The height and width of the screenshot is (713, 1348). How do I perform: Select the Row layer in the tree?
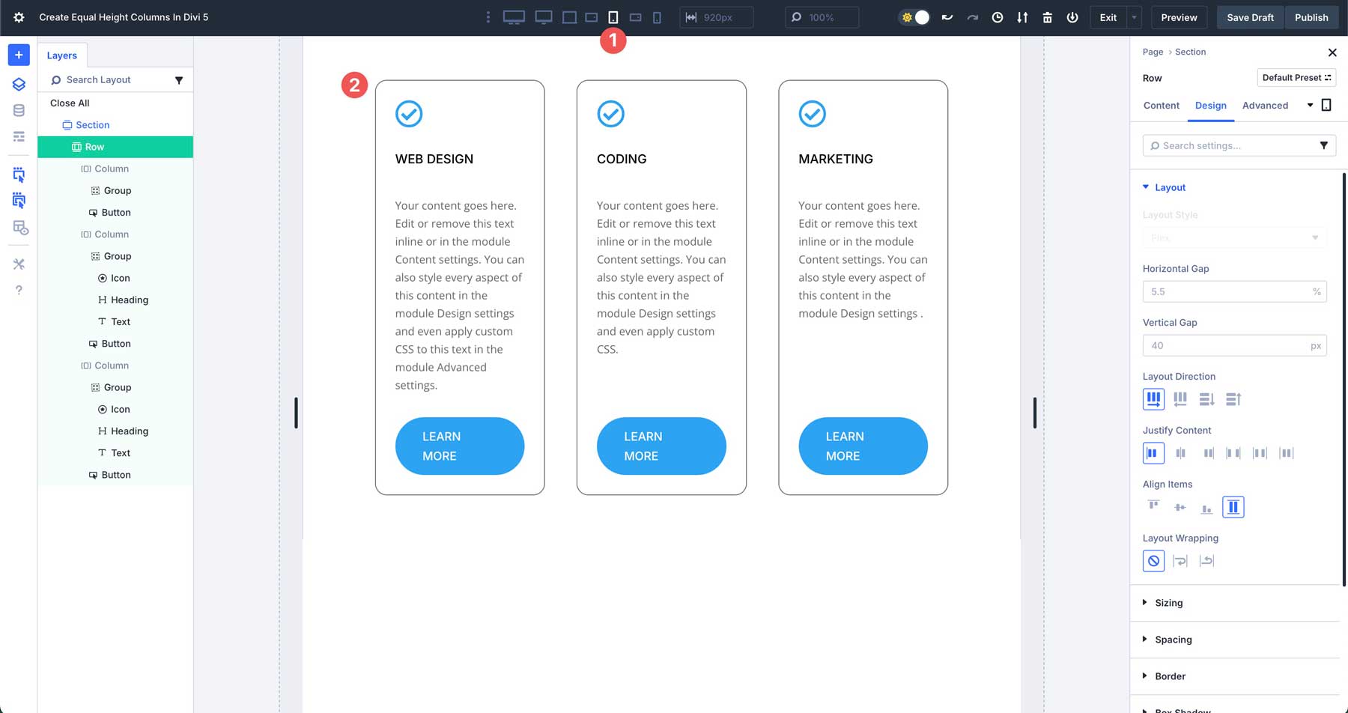pos(115,147)
